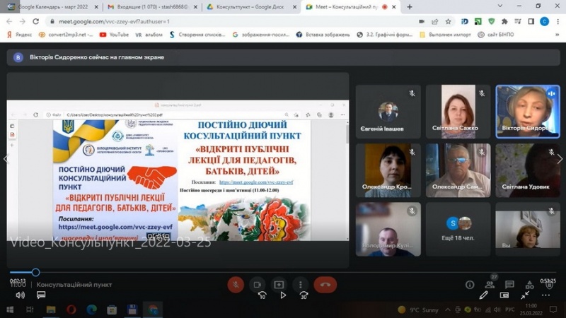Toggle the camera button in Meet
Screen dimensions: 566x318
[258, 284]
